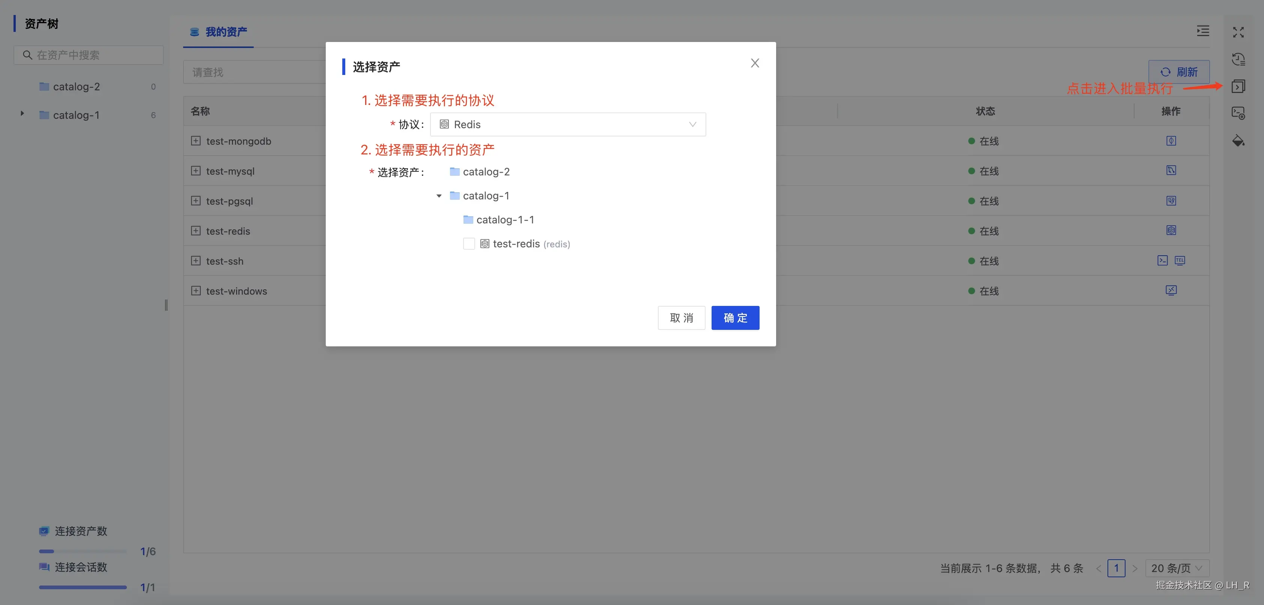
Task: Open the history log icon in right sidebar
Action: click(1238, 59)
